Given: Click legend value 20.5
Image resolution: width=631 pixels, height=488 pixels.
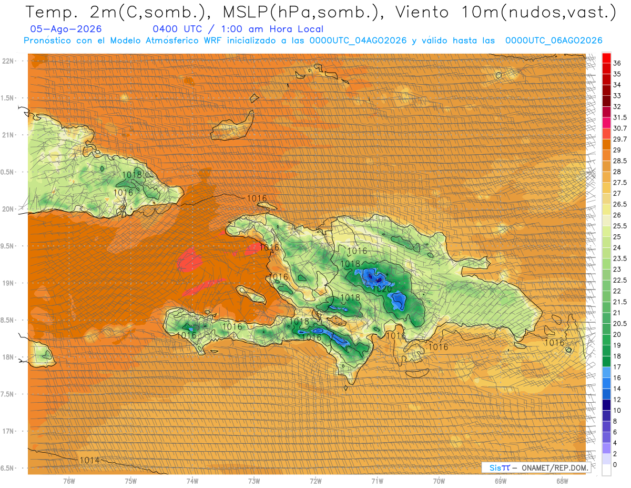Looking at the screenshot, I should [620, 324].
